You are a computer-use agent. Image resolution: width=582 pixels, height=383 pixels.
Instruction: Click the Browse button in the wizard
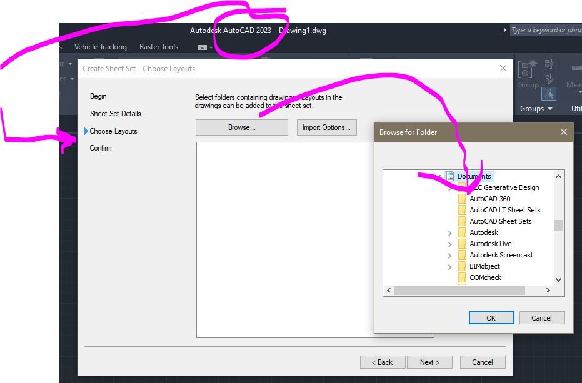point(241,127)
